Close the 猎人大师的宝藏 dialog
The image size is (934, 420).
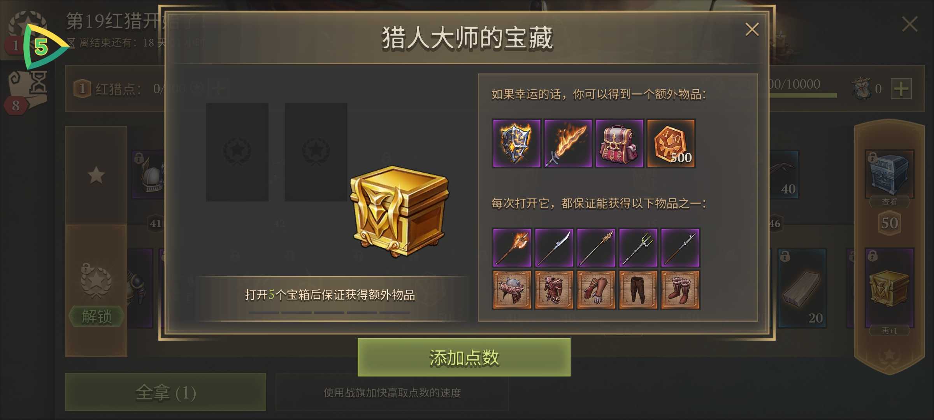(752, 30)
